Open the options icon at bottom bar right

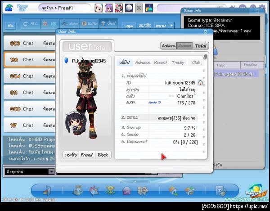pyautogui.click(x=221, y=191)
